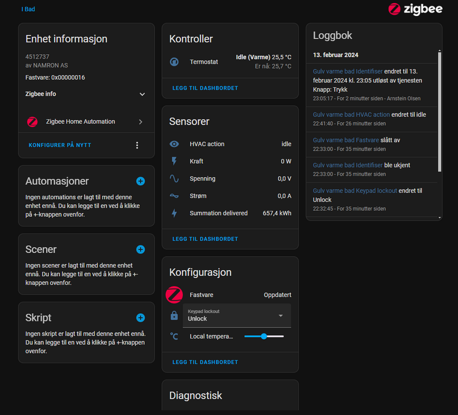Open the Keypad lockout dropdown
458x415 pixels.
236,315
